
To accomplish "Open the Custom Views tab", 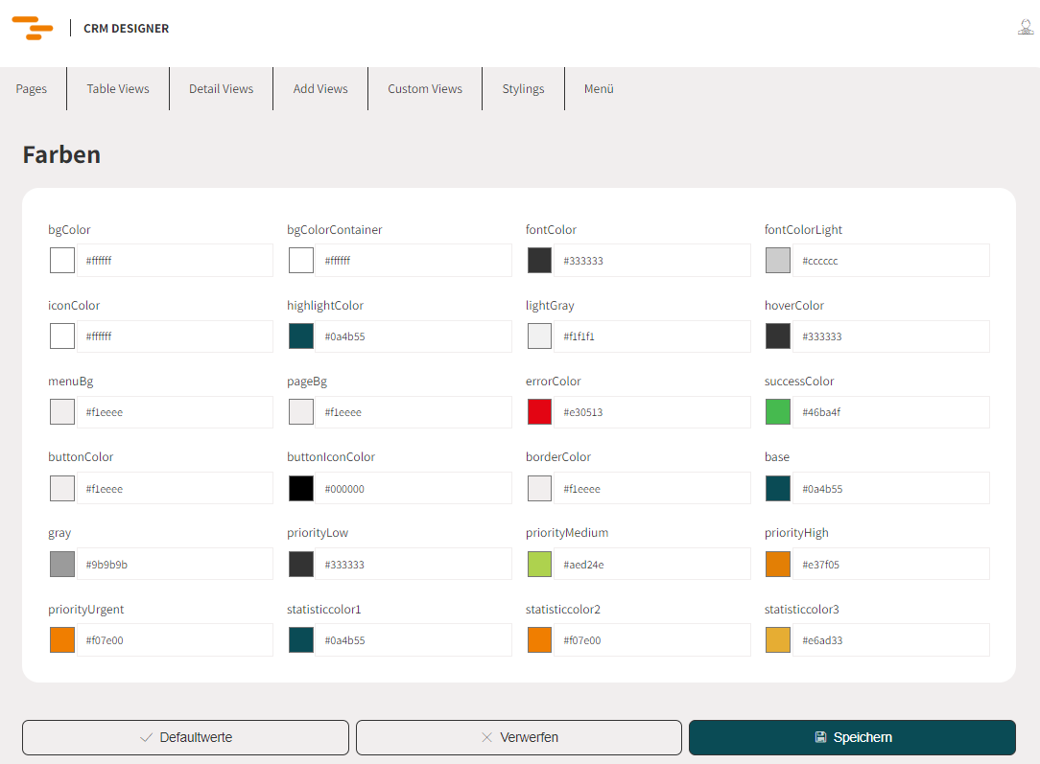I will pos(425,89).
